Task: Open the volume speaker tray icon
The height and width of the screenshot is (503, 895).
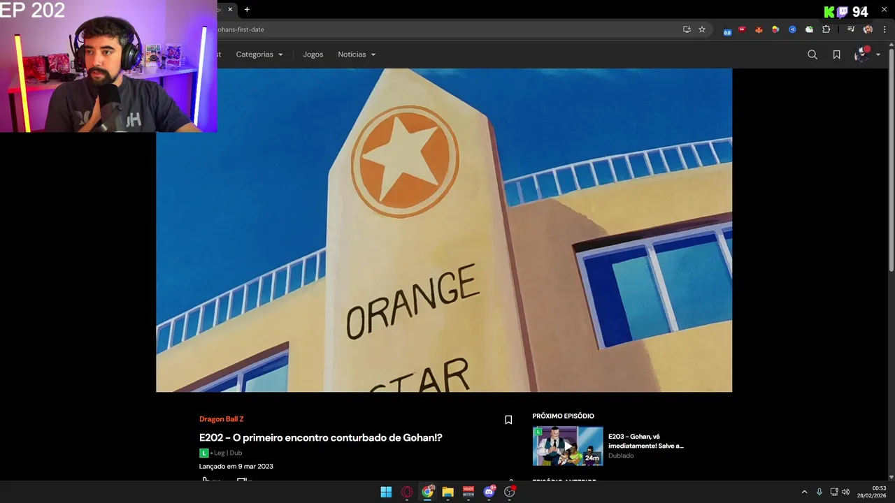Action: [x=845, y=492]
